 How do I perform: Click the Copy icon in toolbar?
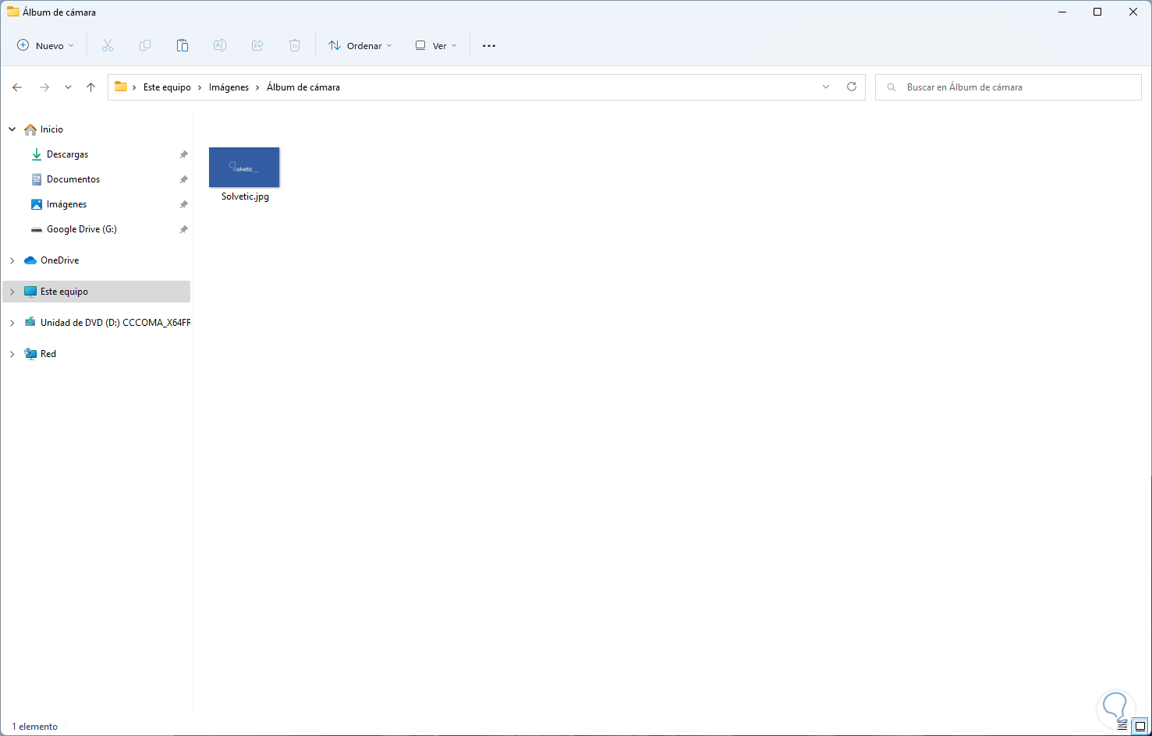(x=145, y=46)
